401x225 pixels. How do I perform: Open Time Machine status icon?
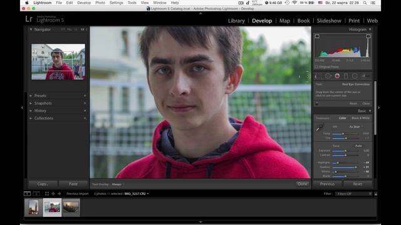[287, 2]
